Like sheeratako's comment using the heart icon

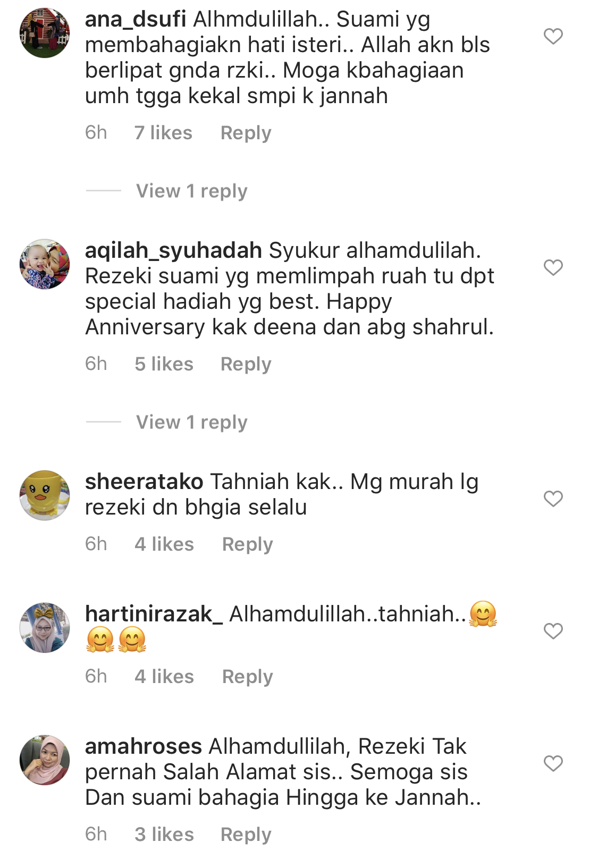553,499
